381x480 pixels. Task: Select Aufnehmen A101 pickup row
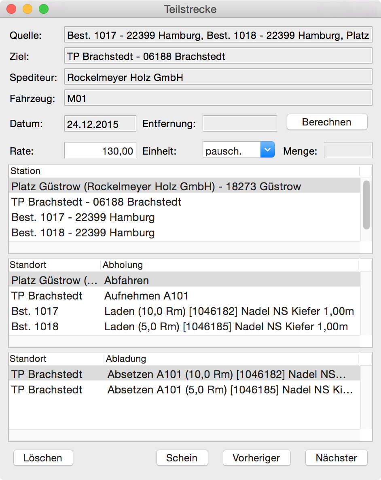[146, 296]
